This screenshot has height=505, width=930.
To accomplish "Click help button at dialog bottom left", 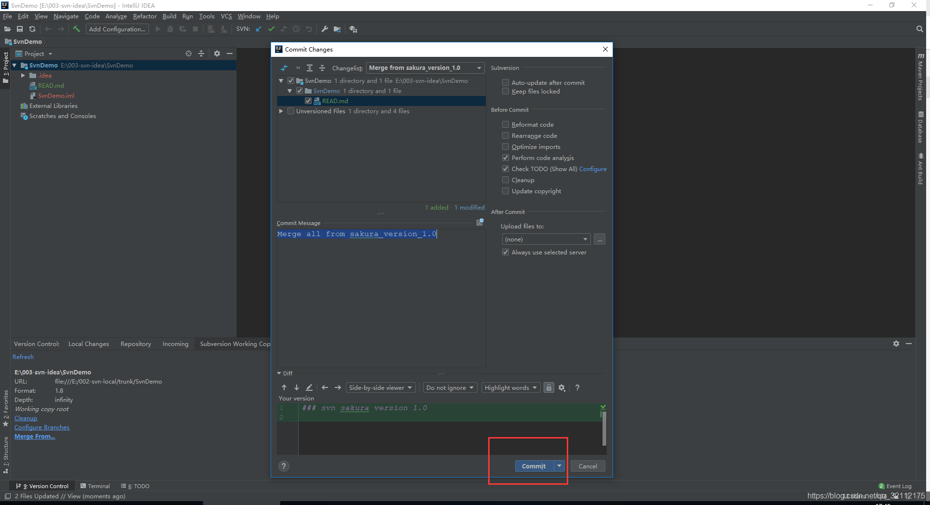I will tap(284, 466).
